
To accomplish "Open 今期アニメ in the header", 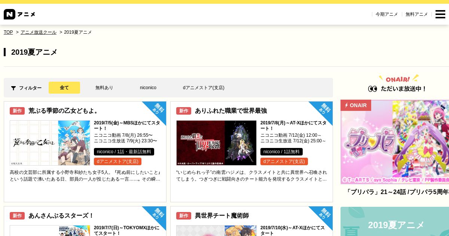I will pos(387,14).
